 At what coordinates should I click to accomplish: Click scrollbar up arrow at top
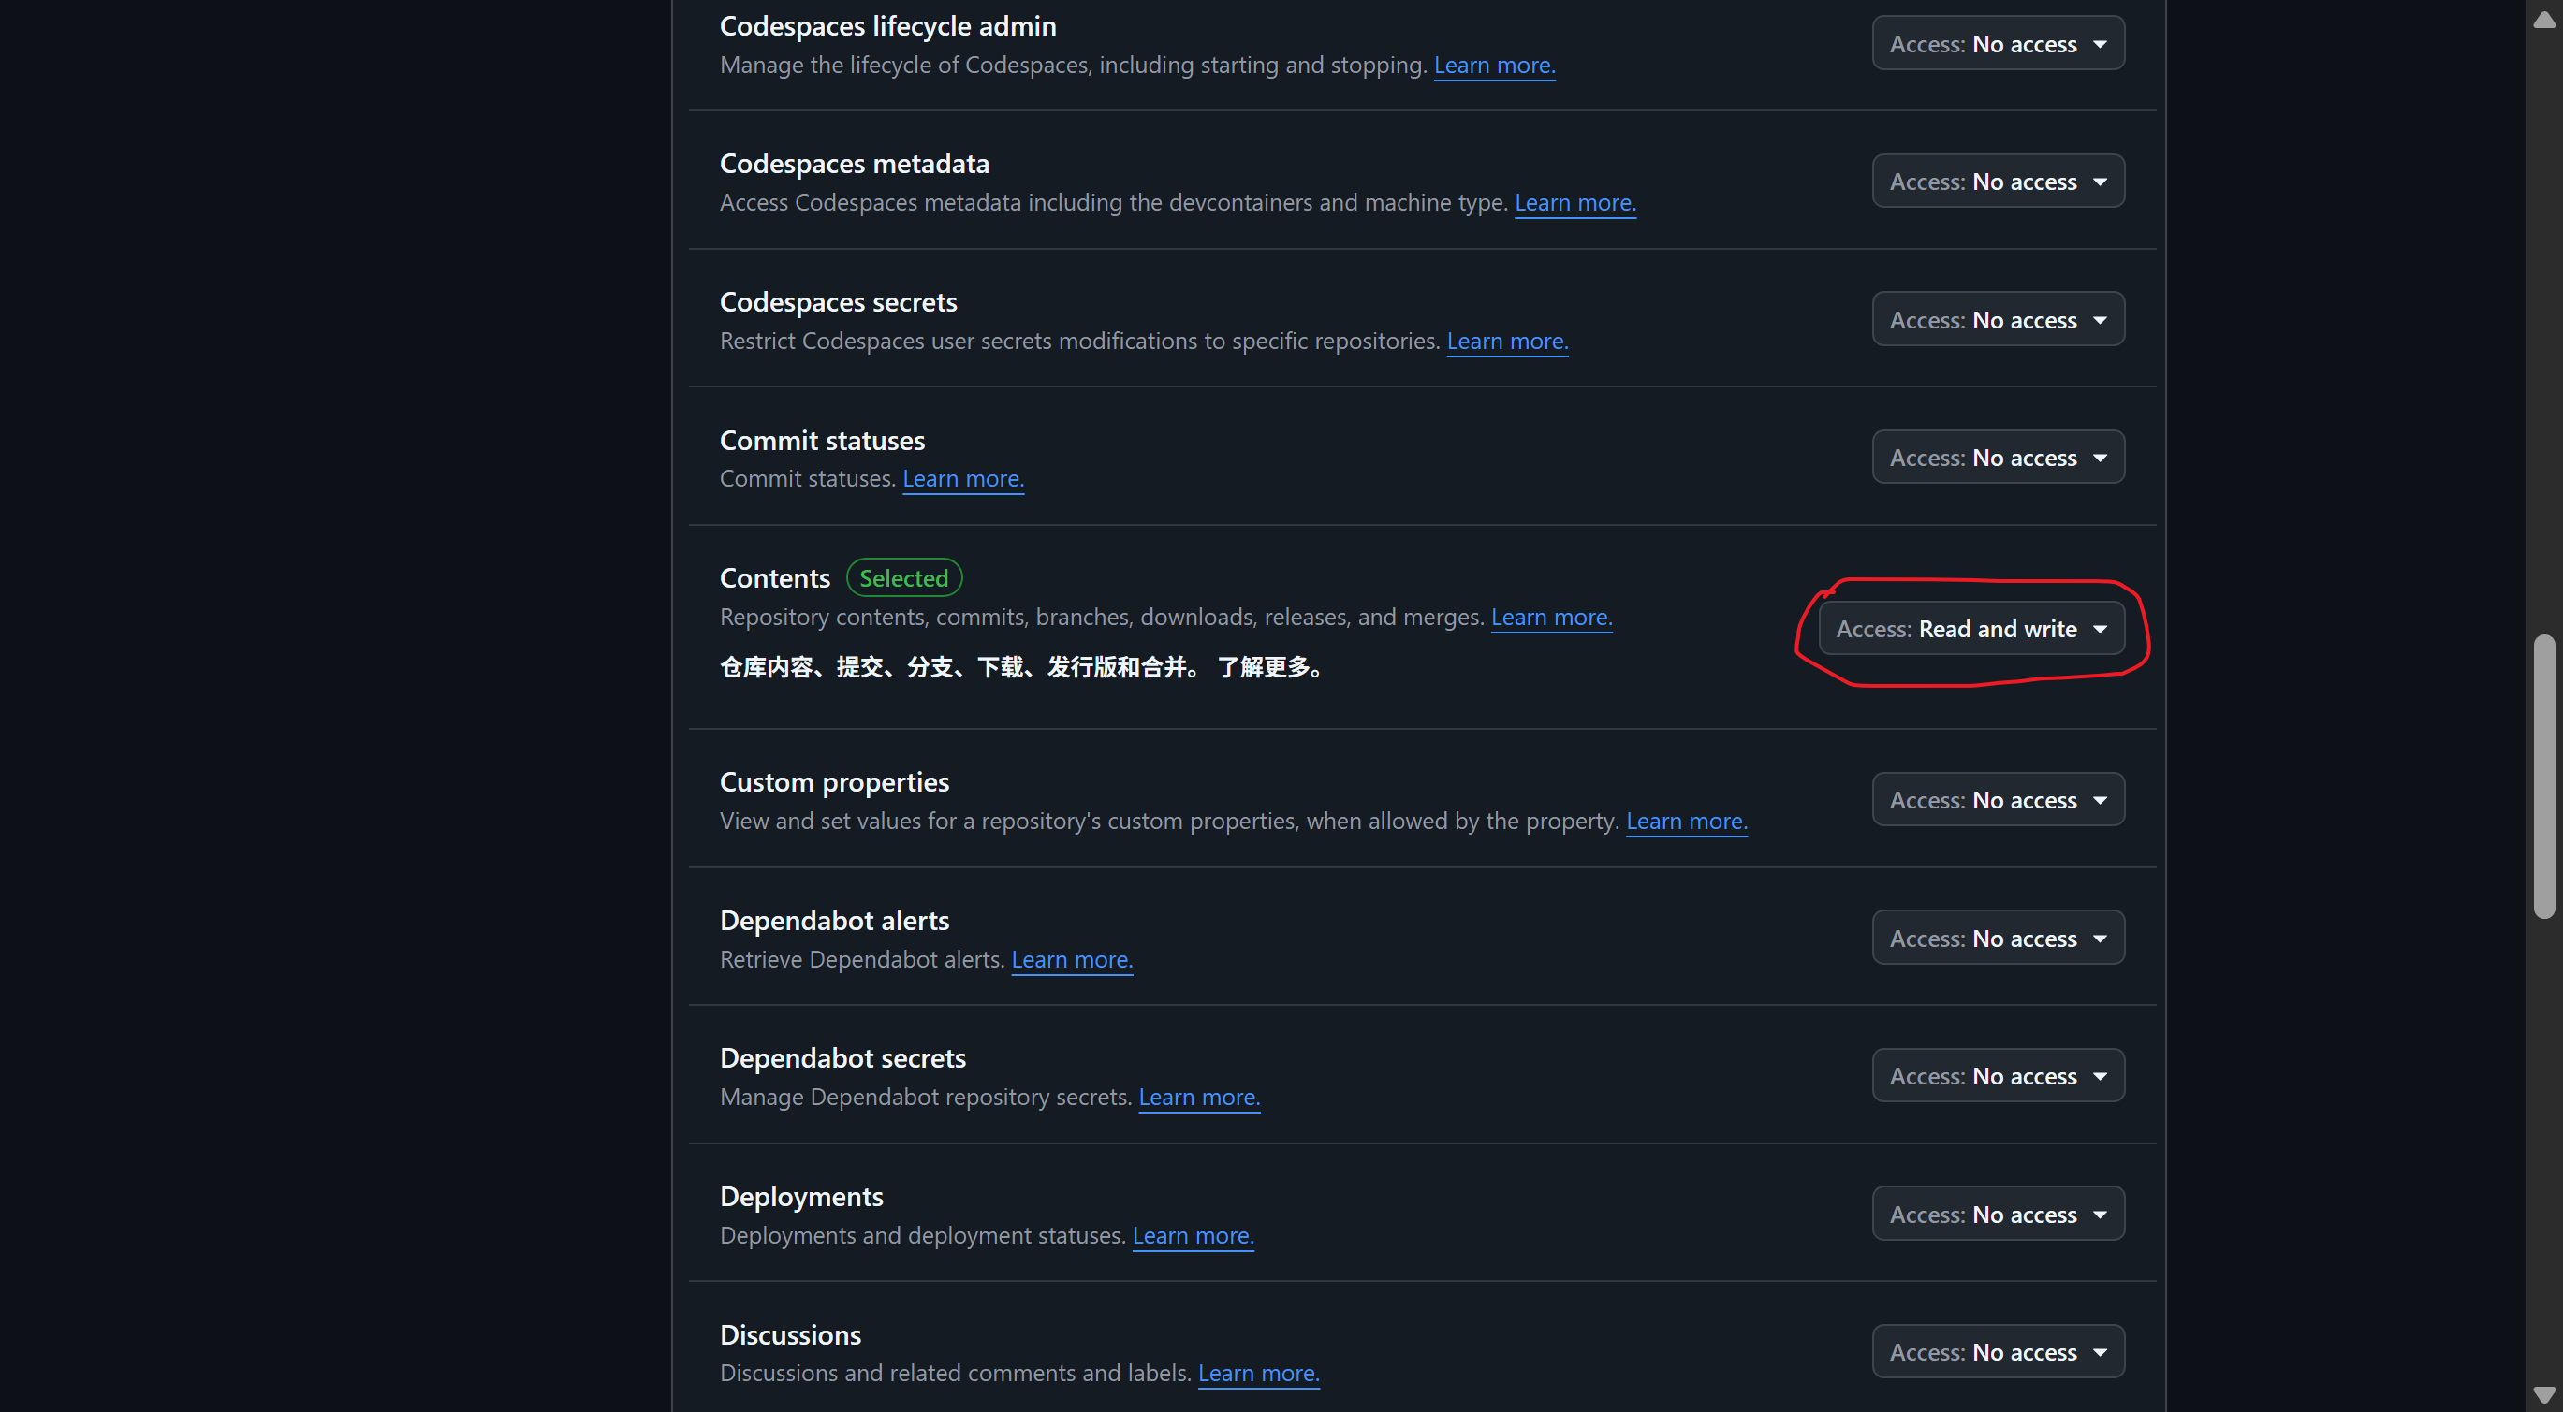tap(2543, 19)
